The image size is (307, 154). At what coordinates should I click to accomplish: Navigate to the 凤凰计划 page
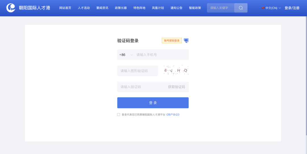158,8
